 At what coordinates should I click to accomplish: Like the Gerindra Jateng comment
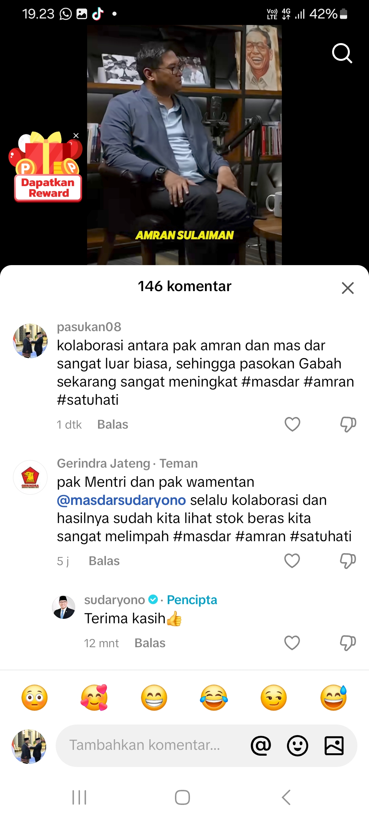(x=292, y=561)
